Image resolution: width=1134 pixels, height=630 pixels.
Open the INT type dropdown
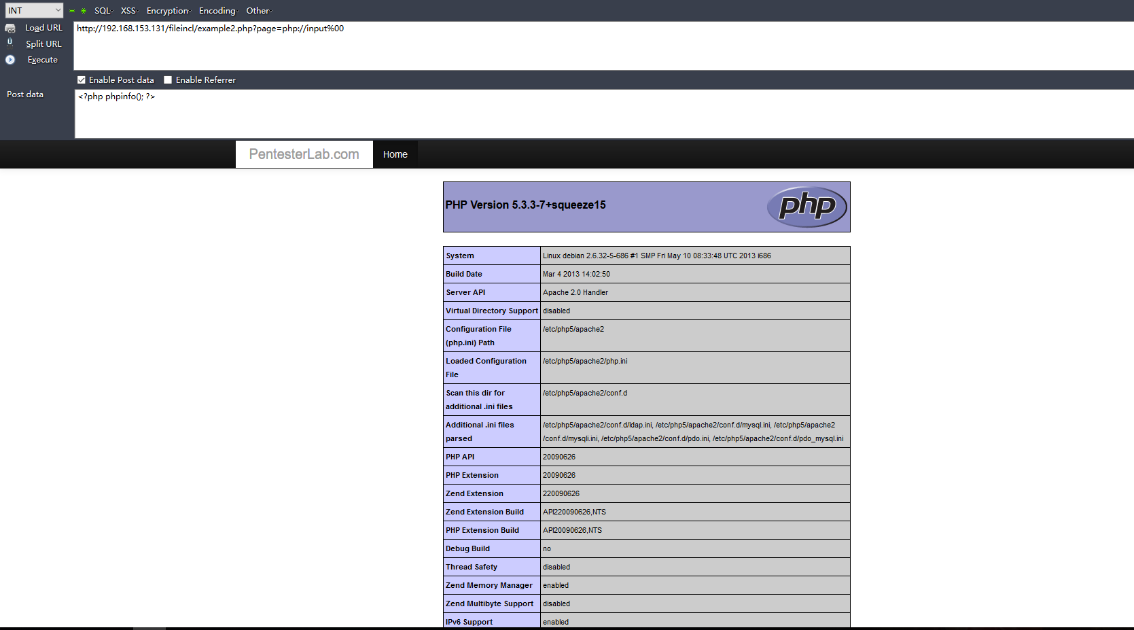pyautogui.click(x=34, y=10)
